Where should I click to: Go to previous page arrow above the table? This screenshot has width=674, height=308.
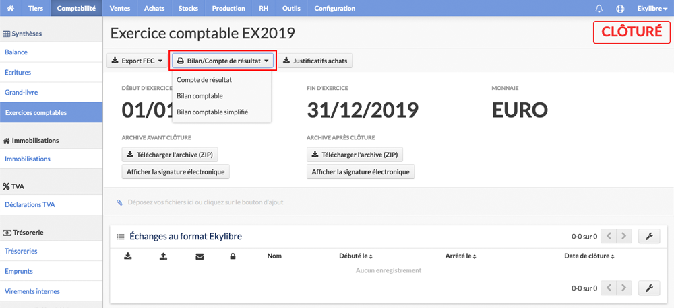[609, 236]
